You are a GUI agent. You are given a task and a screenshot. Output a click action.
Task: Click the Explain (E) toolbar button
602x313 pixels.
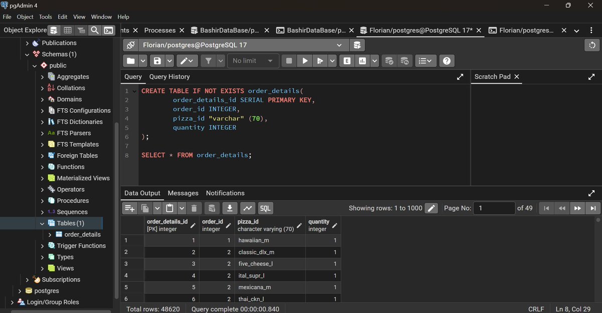(347, 61)
